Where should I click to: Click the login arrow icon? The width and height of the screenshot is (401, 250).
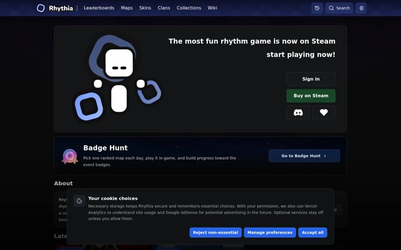[361, 8]
